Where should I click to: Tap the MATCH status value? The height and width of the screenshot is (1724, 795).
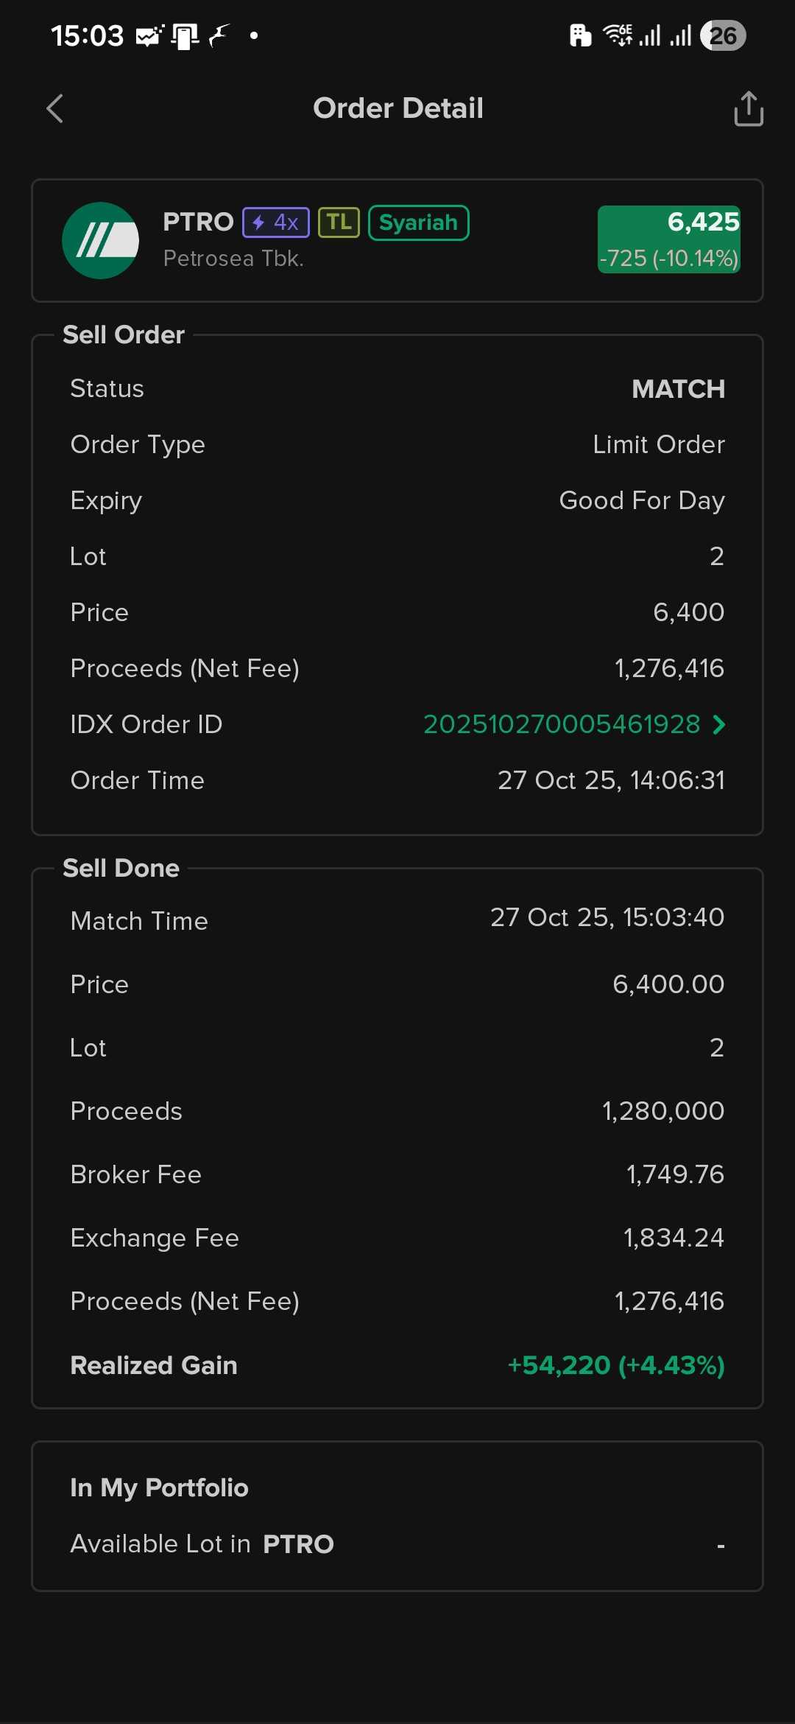(678, 389)
